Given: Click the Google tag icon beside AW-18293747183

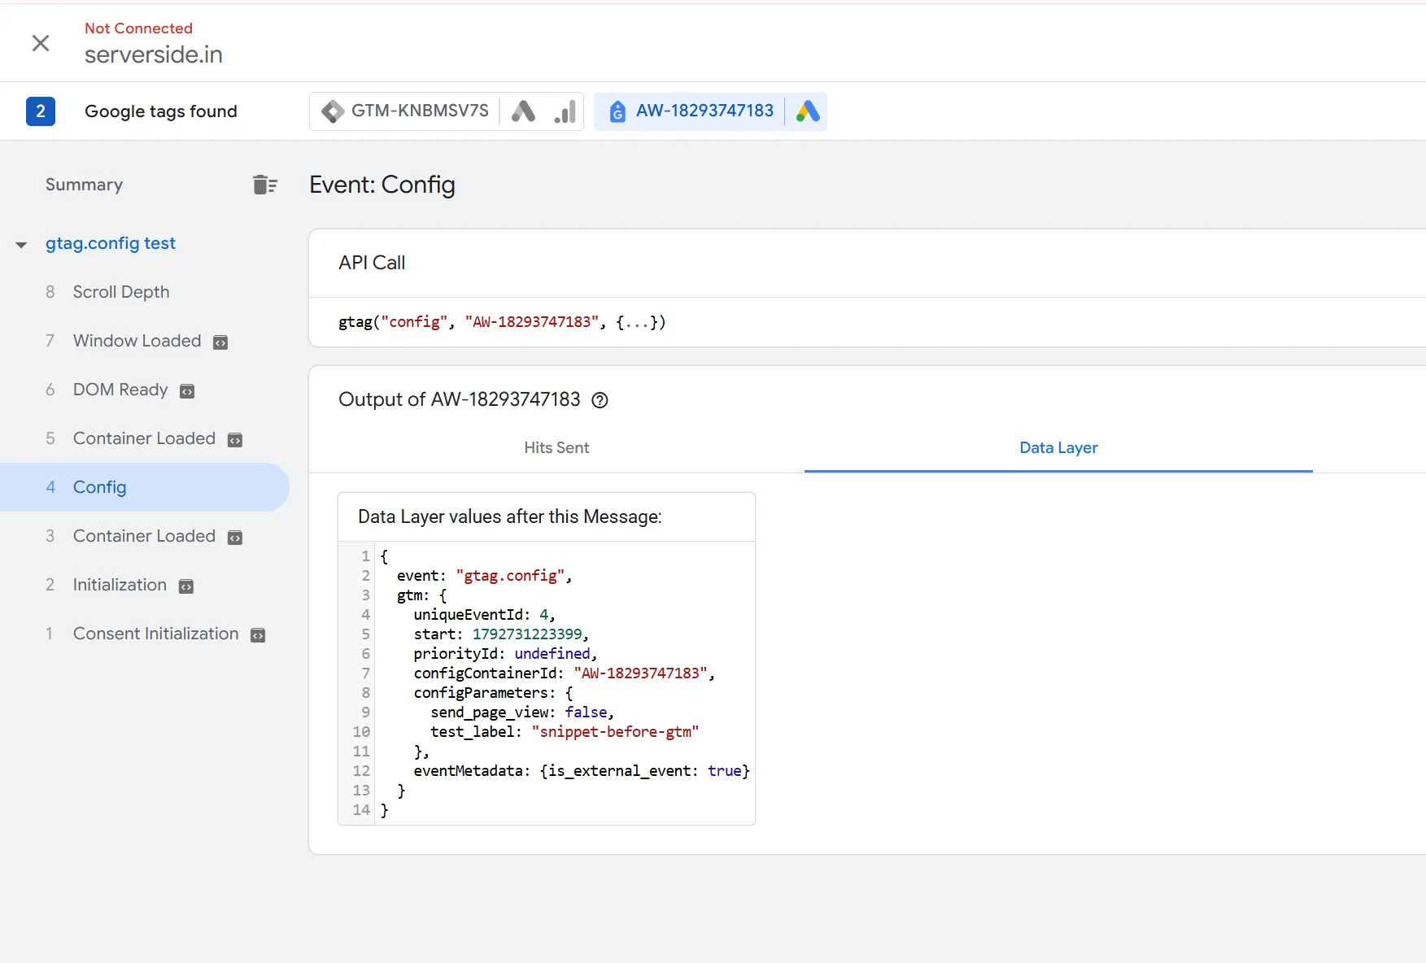Looking at the screenshot, I should [x=617, y=111].
